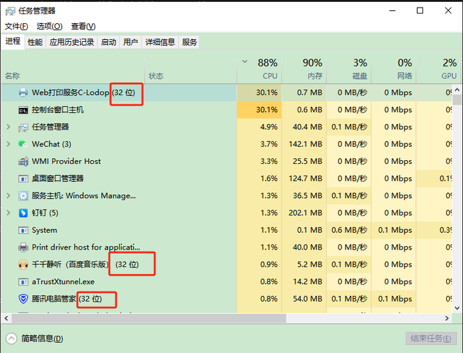The image size is (463, 353).
Task: Switch to the 应用历史记录 tab
Action: point(71,42)
